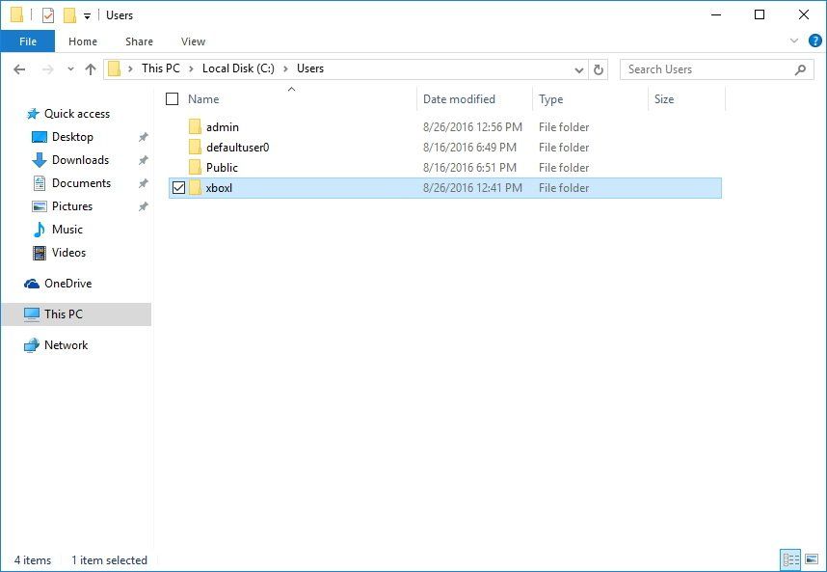Check the select-all checkbox above the file list
The width and height of the screenshot is (827, 572).
171,98
